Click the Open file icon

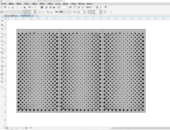[x=5, y=7]
